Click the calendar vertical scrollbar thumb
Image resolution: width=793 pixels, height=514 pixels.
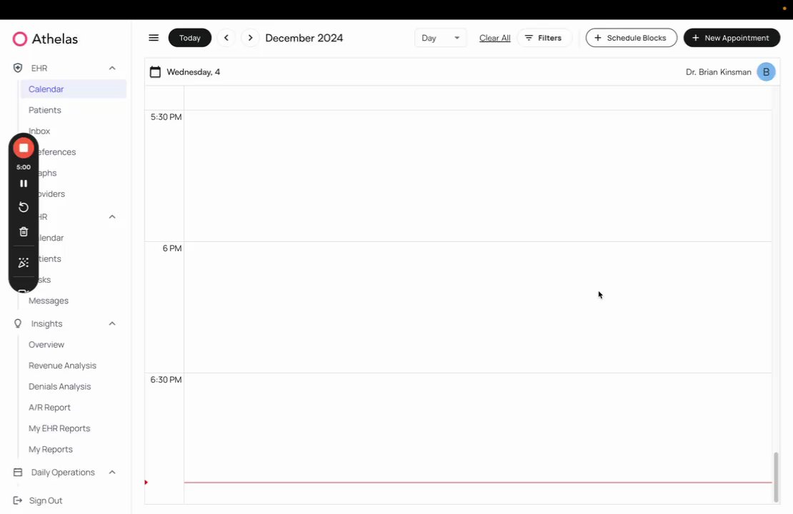tap(777, 477)
